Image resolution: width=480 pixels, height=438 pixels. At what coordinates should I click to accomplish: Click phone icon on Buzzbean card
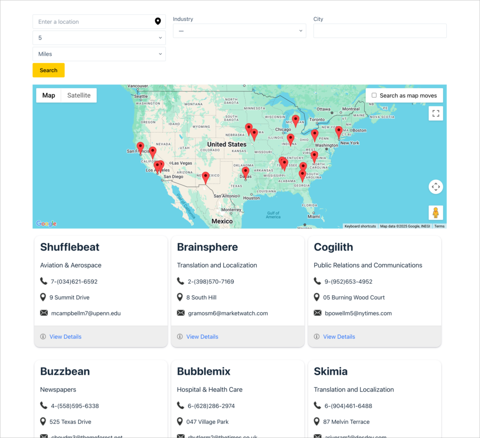(x=44, y=405)
